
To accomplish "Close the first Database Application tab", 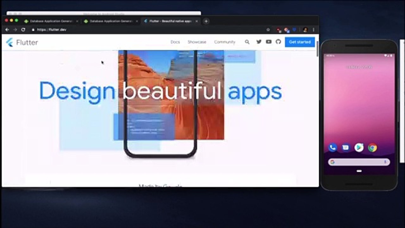I will (x=77, y=21).
